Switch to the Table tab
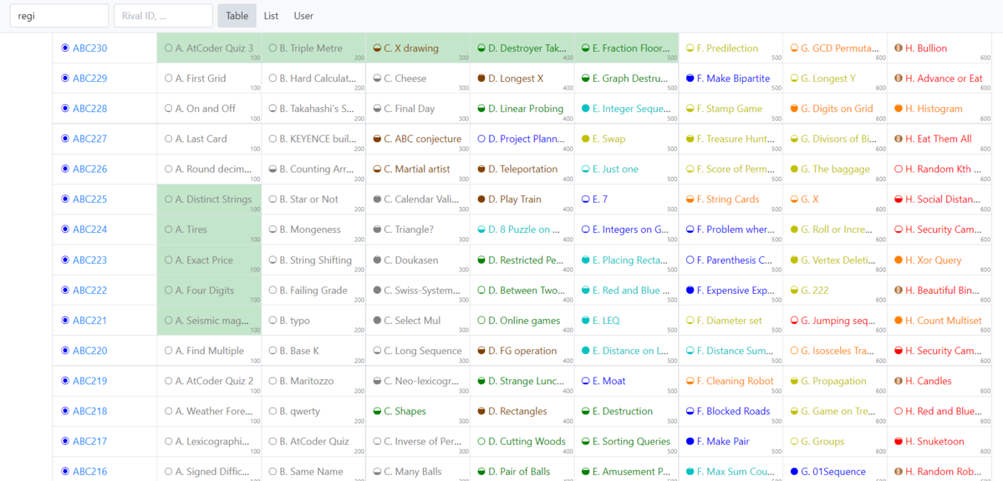The height and width of the screenshot is (481, 1003). coord(237,16)
